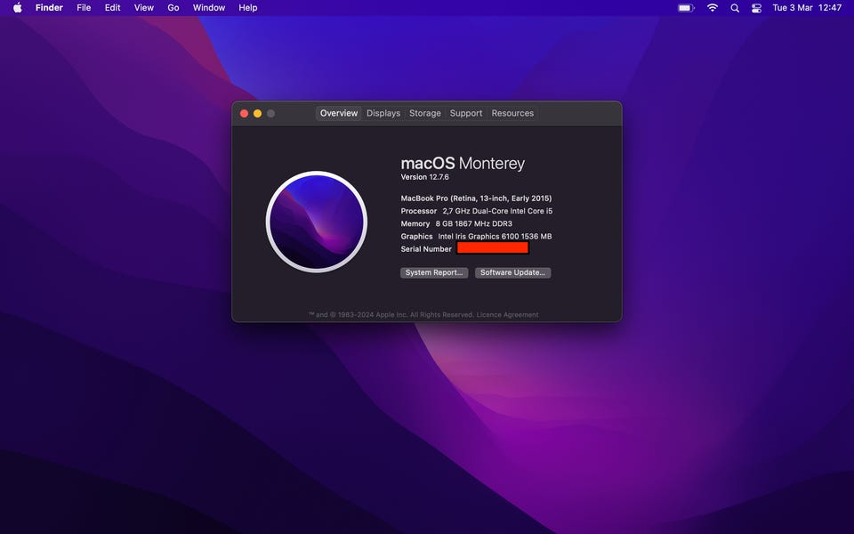
Task: Click the MacBook Pro model name text
Action: (x=476, y=198)
